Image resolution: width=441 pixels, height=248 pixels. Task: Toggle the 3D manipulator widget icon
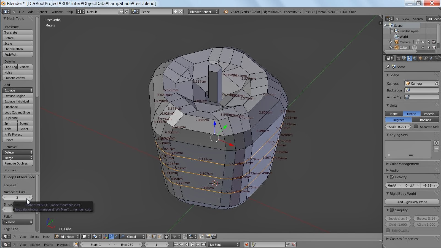(x=106, y=237)
